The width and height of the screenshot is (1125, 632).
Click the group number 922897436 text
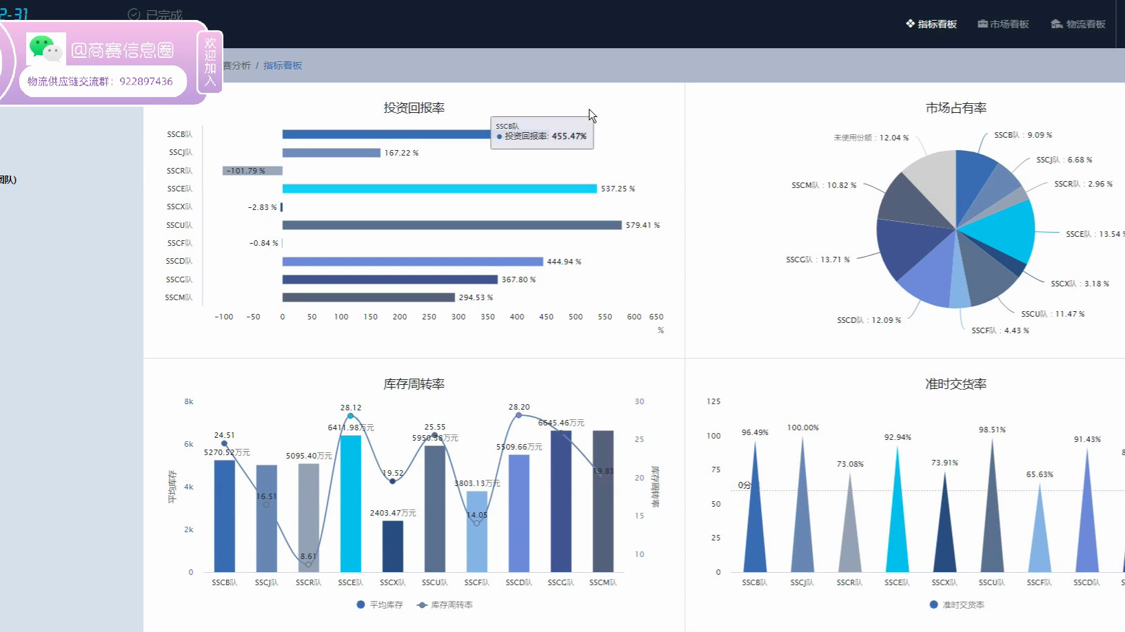click(x=146, y=81)
